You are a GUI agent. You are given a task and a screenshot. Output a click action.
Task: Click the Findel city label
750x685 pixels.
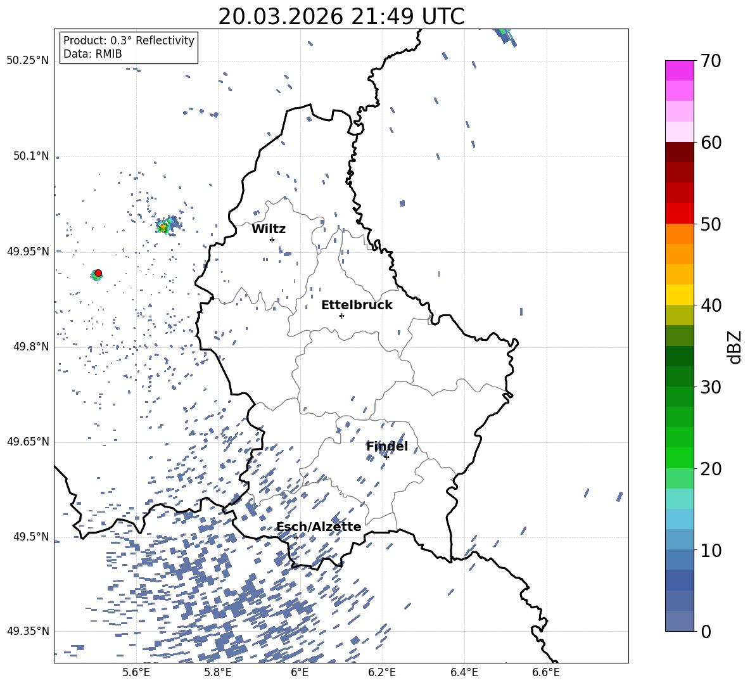tap(387, 446)
